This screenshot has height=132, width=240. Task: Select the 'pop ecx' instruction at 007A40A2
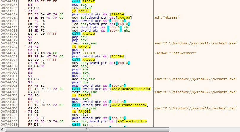79,40
